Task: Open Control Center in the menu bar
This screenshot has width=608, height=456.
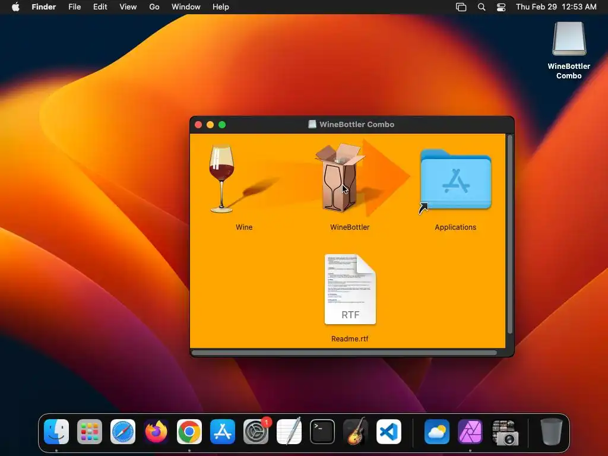Action: tap(501, 7)
